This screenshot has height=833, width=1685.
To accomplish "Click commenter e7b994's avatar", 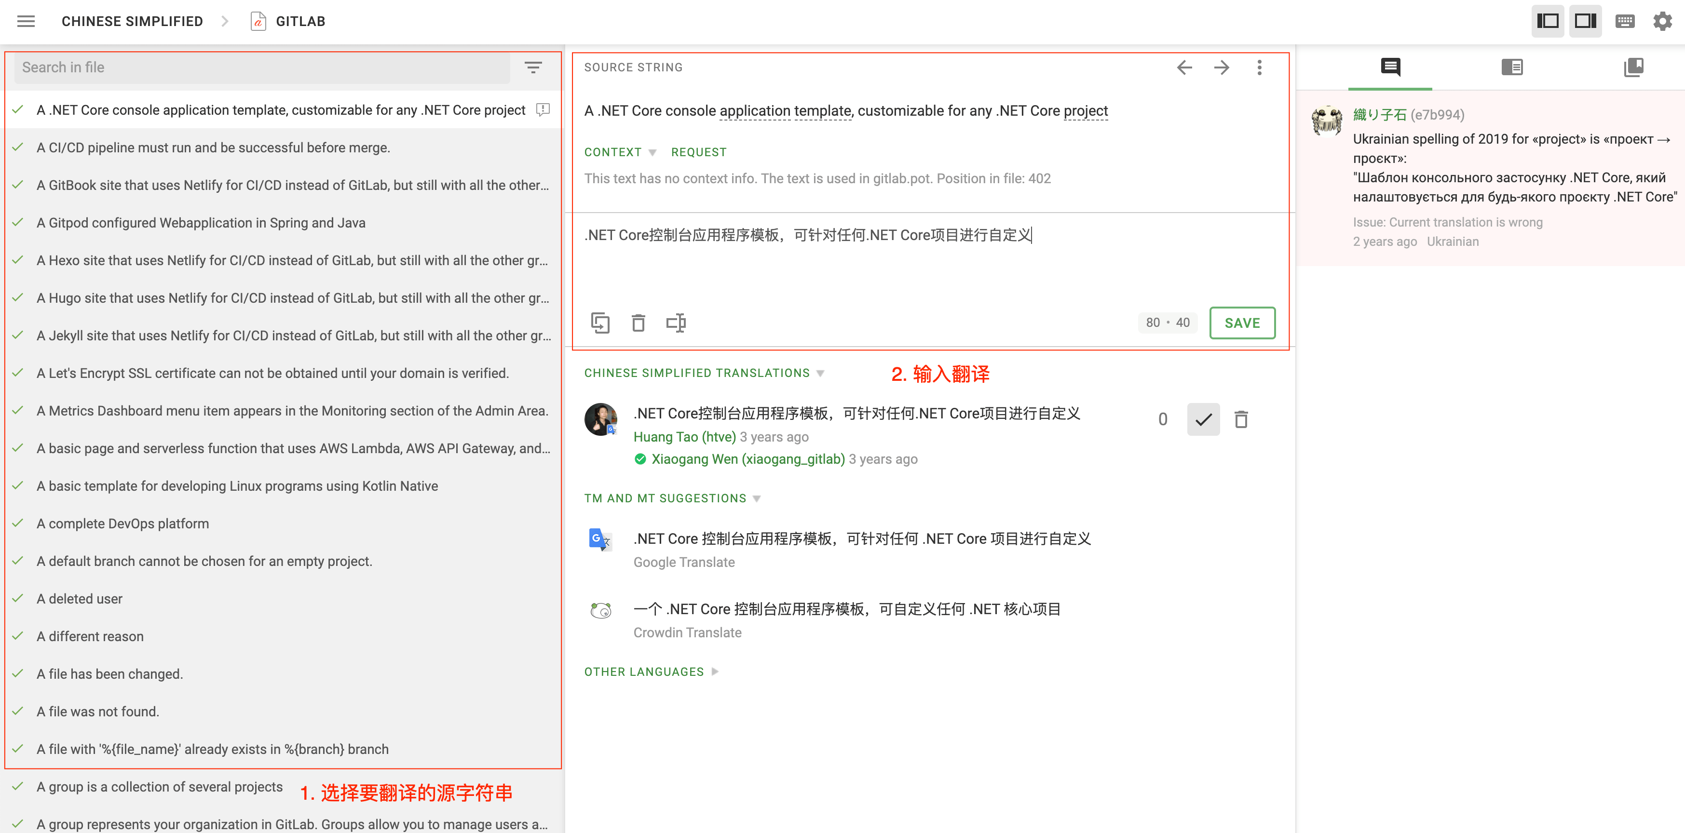I will [1327, 121].
